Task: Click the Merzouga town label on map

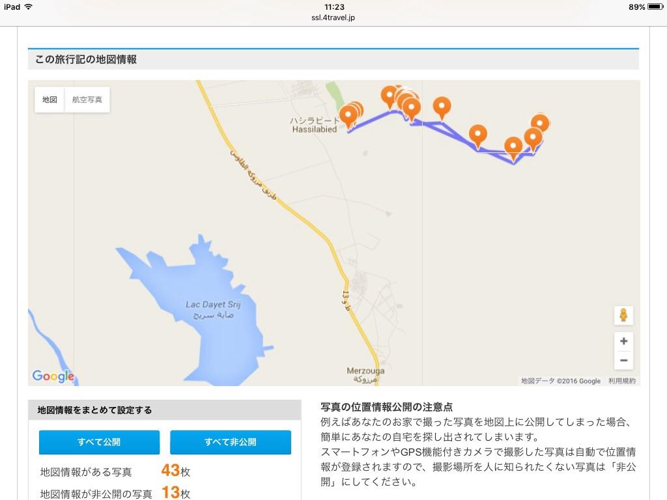Action: [365, 375]
